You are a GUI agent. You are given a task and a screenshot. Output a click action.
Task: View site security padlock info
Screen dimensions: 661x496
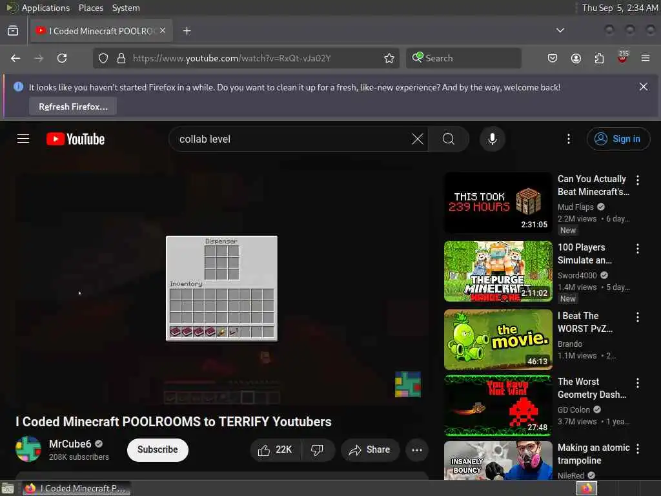pyautogui.click(x=121, y=58)
